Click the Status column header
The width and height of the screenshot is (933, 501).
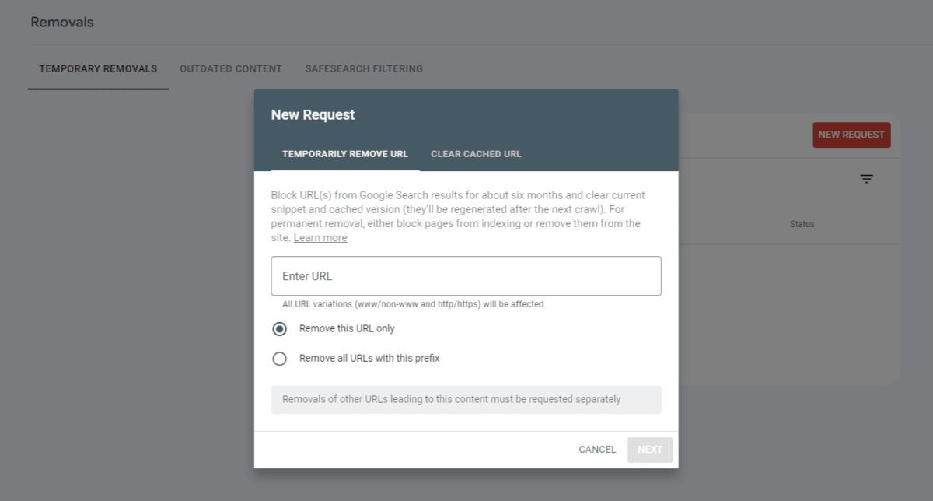pyautogui.click(x=802, y=223)
